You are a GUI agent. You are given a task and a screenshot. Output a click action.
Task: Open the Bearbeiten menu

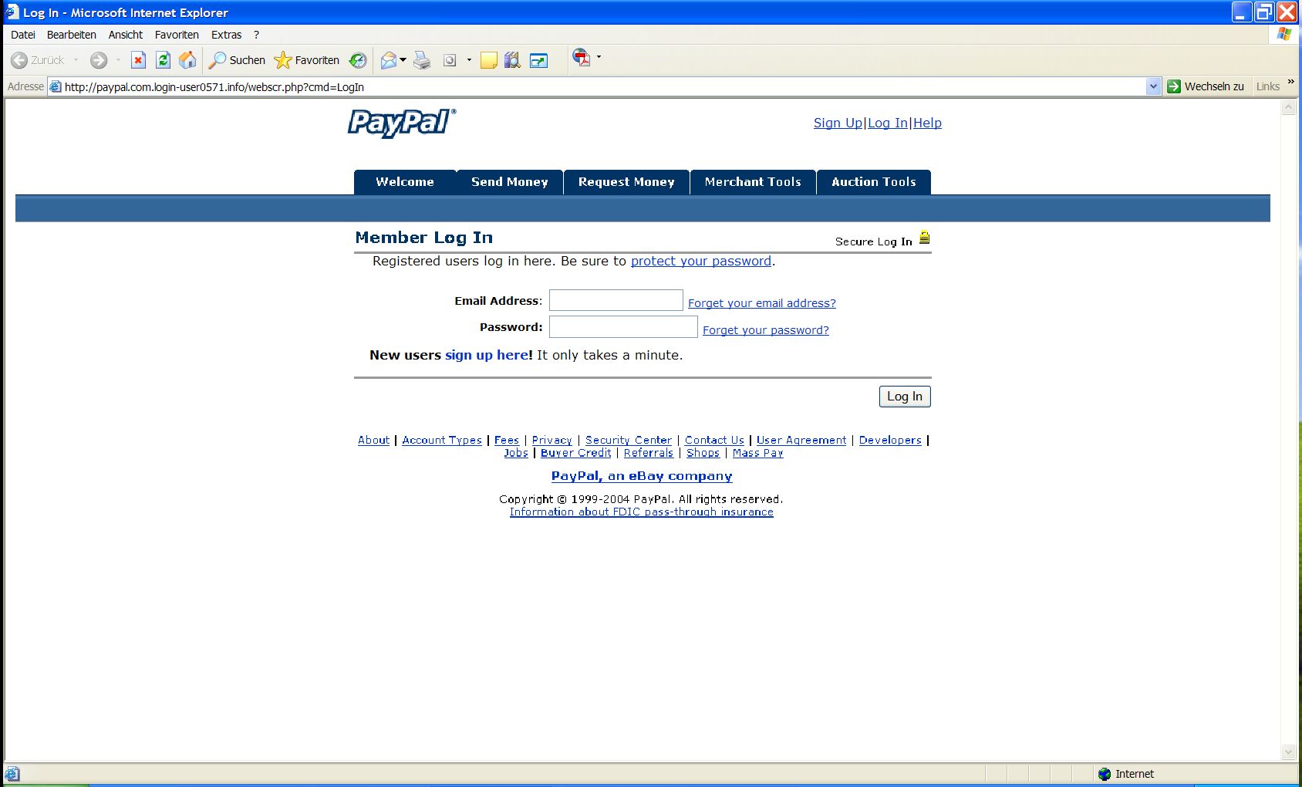click(x=72, y=35)
